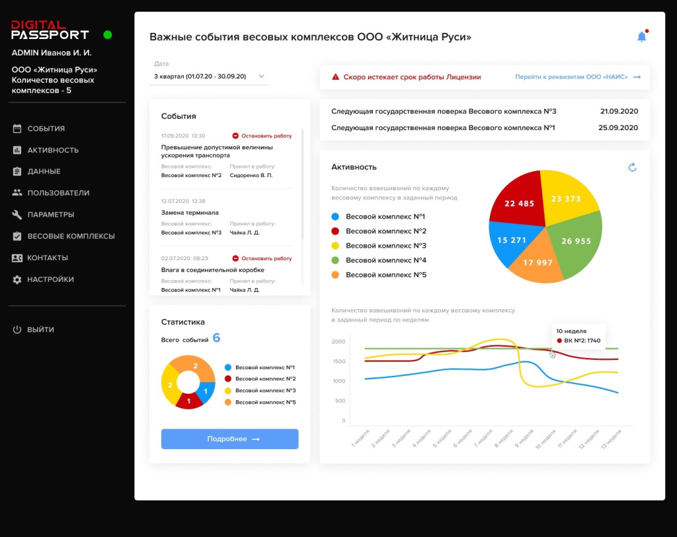Follow link Перейти к реквизитам ООО «НАИС»
Screen dimensions: 677x537
click(x=577, y=77)
